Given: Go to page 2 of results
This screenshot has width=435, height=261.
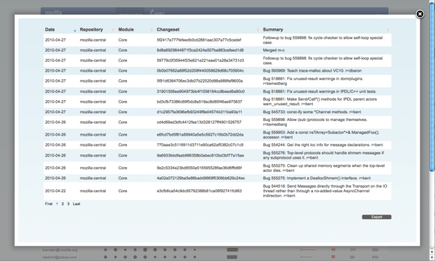Looking at the screenshot, I should [x=63, y=204].
